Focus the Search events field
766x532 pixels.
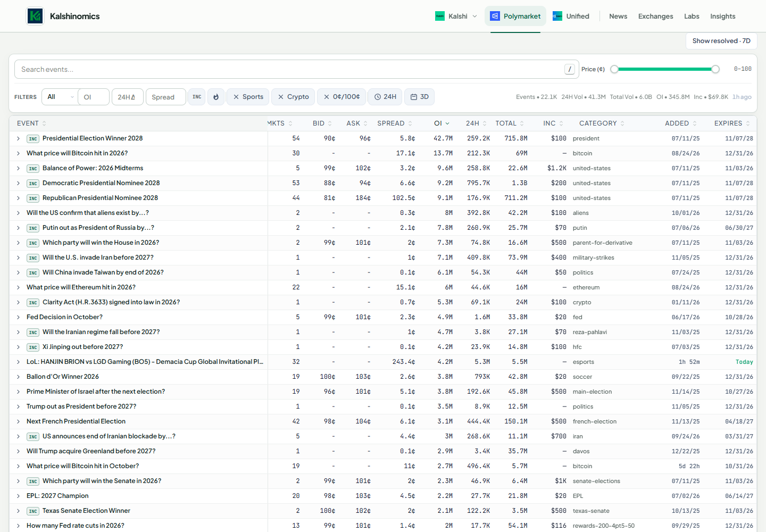click(297, 69)
